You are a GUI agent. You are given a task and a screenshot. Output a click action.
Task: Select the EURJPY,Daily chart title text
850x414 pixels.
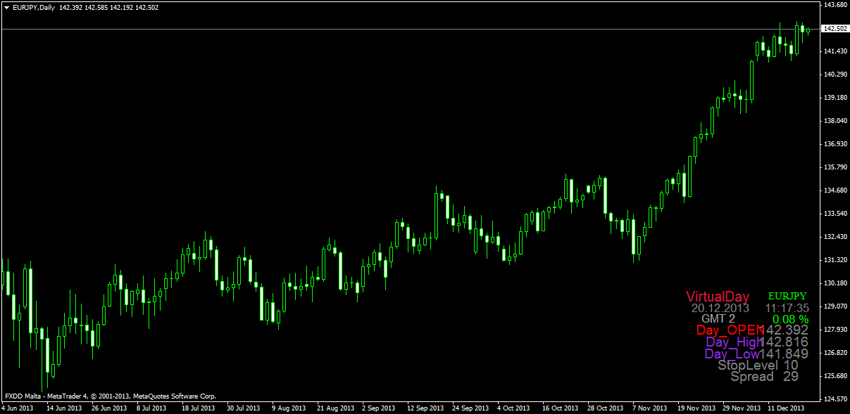coord(35,7)
